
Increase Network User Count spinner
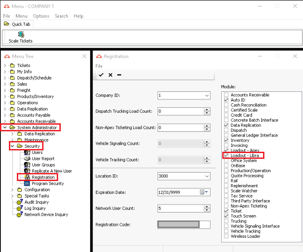[207, 207]
